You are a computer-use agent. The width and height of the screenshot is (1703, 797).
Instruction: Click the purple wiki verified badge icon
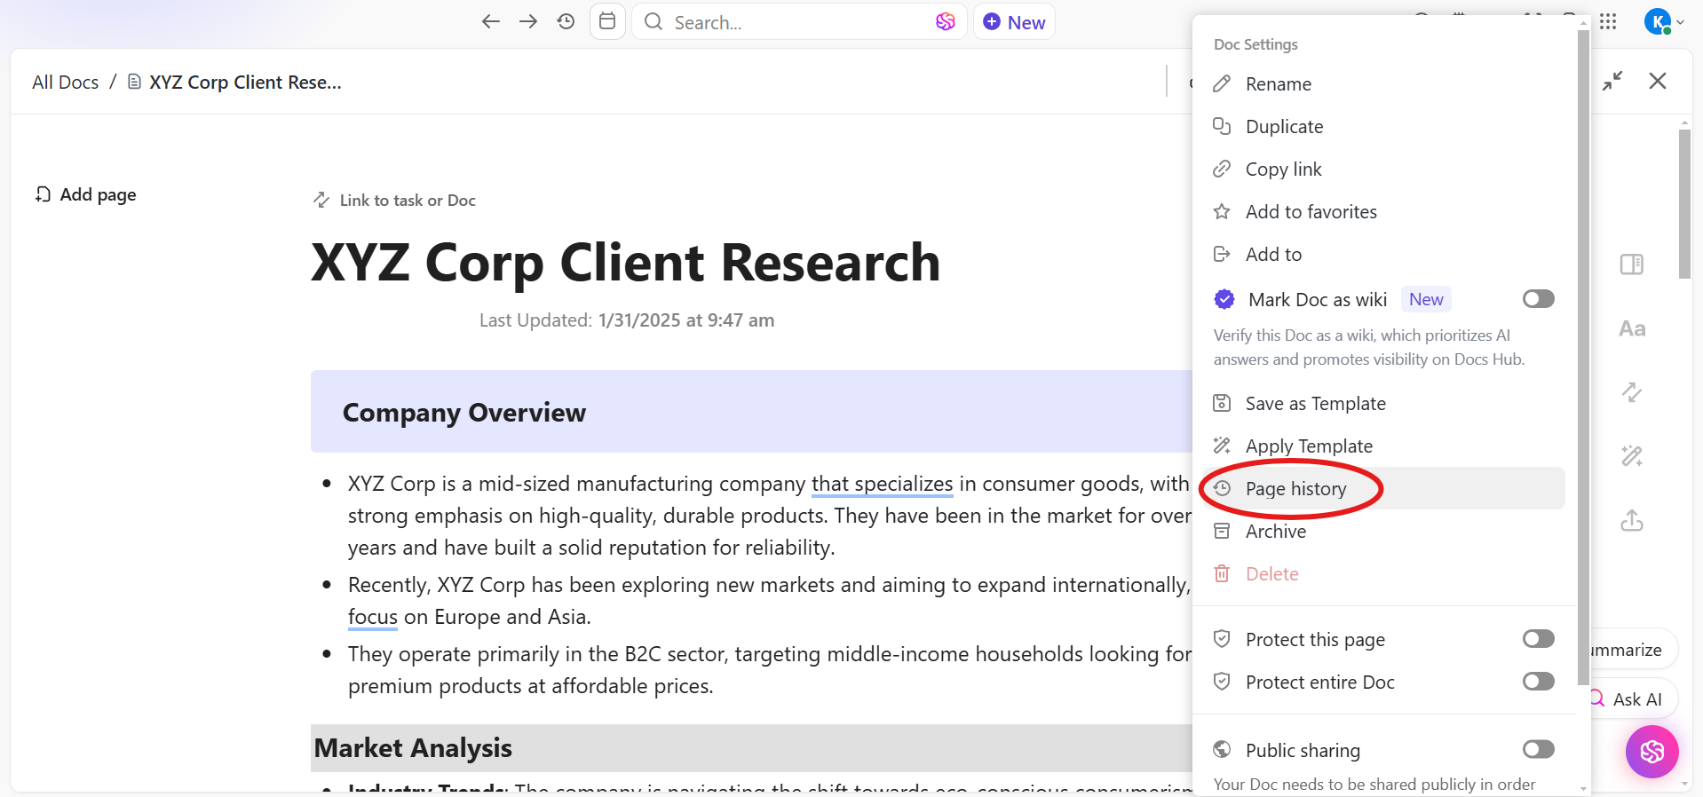(1224, 299)
